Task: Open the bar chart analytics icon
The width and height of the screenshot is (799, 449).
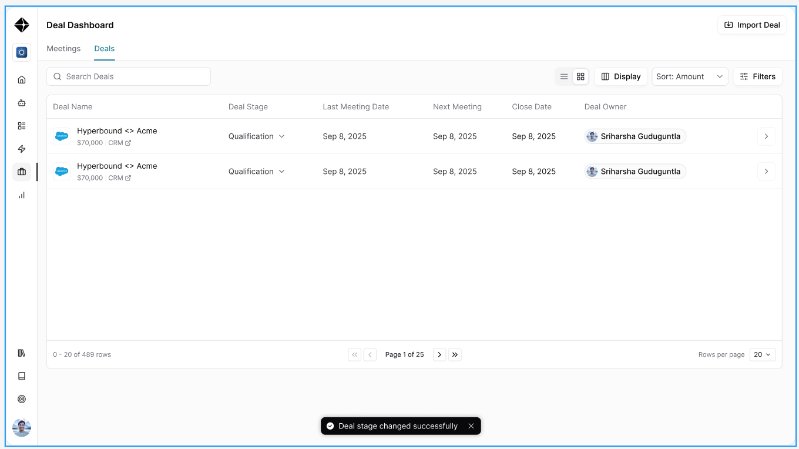Action: click(x=22, y=195)
